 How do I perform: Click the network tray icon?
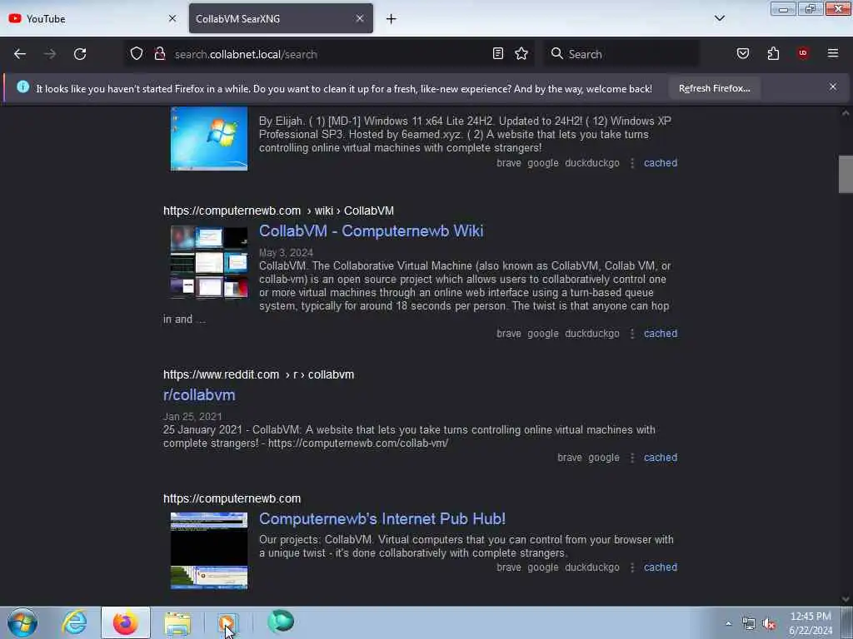point(749,624)
